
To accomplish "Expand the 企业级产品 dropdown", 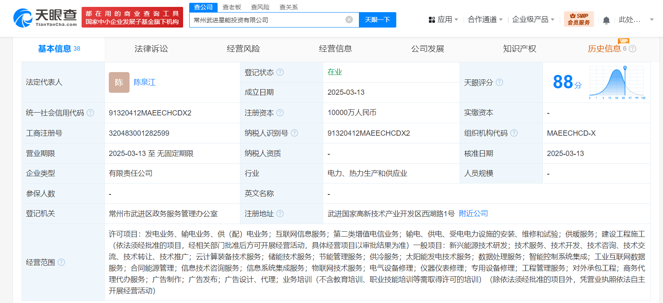I will tap(533, 19).
